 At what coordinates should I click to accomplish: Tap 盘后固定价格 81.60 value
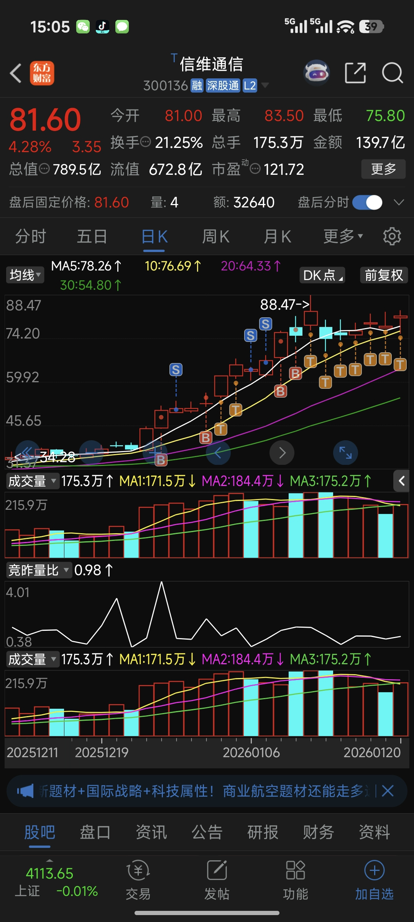[x=112, y=202]
